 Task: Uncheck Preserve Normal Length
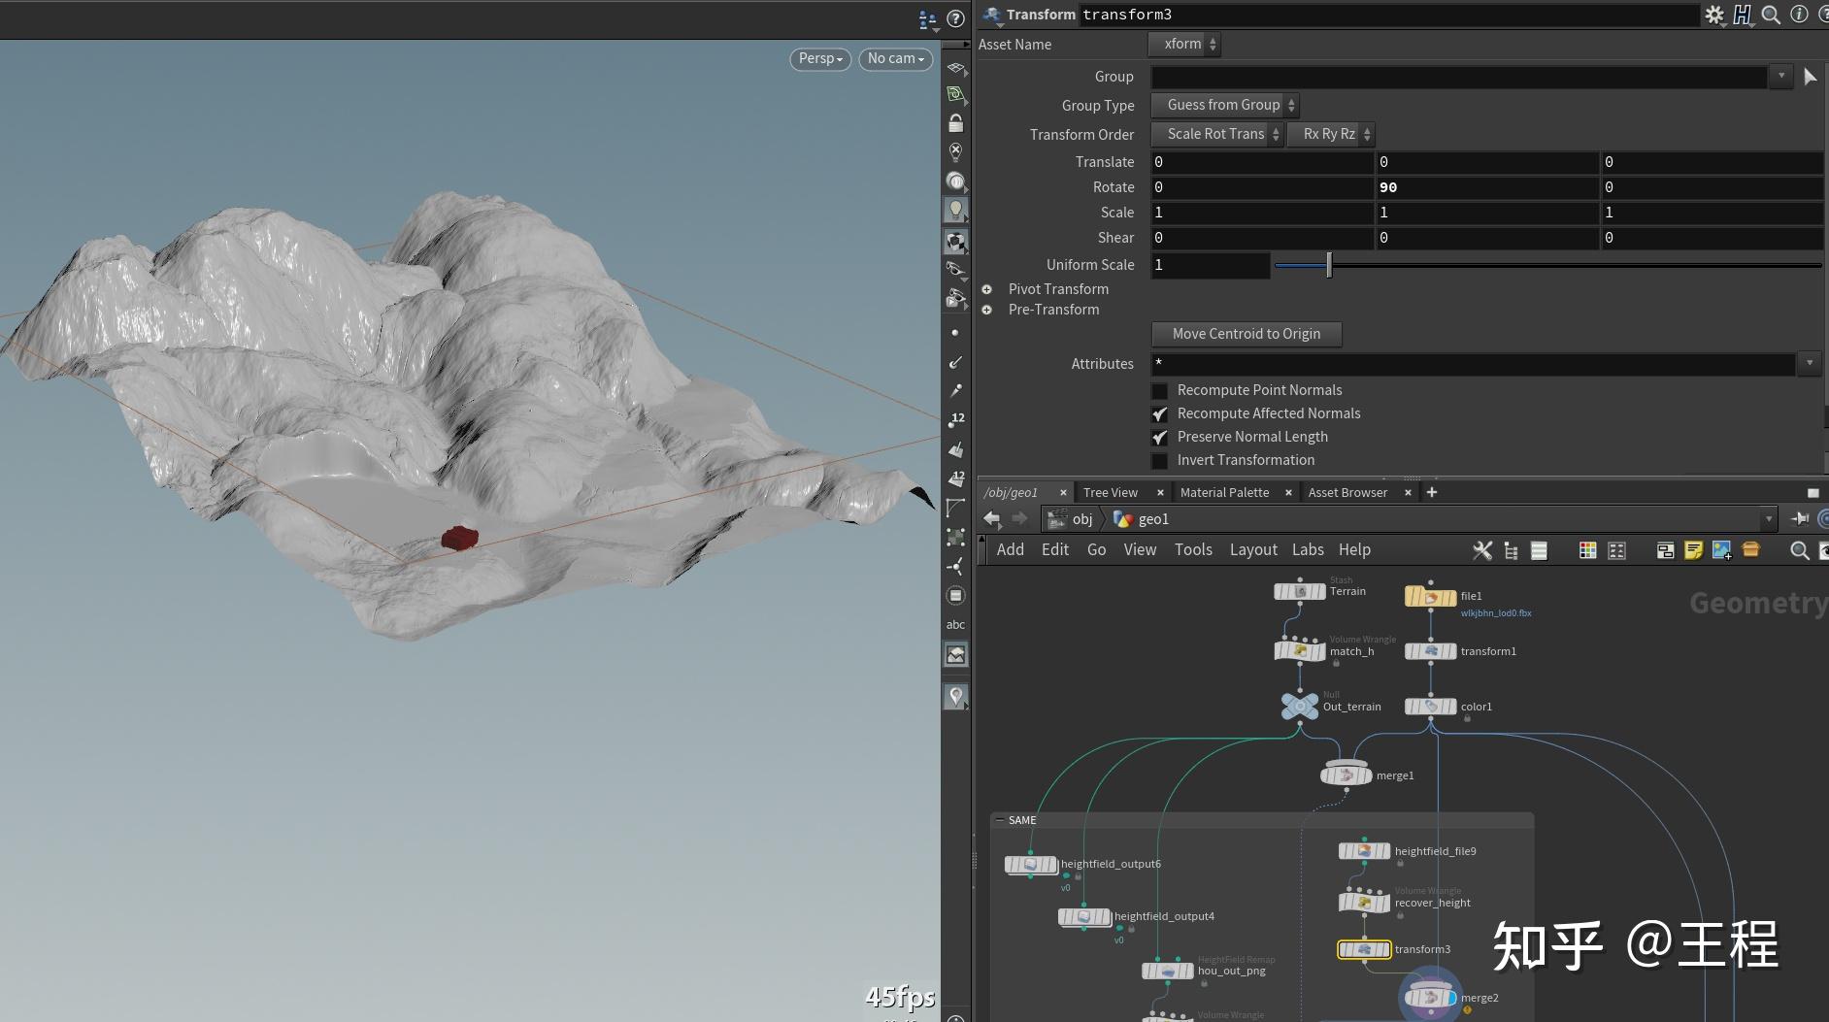coord(1160,438)
